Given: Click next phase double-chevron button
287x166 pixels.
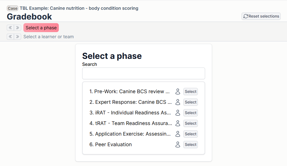Looking at the screenshot, I should click(18, 28).
